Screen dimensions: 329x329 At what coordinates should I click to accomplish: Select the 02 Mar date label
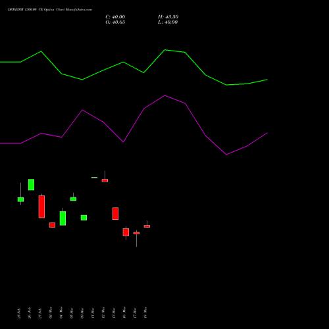51,313
